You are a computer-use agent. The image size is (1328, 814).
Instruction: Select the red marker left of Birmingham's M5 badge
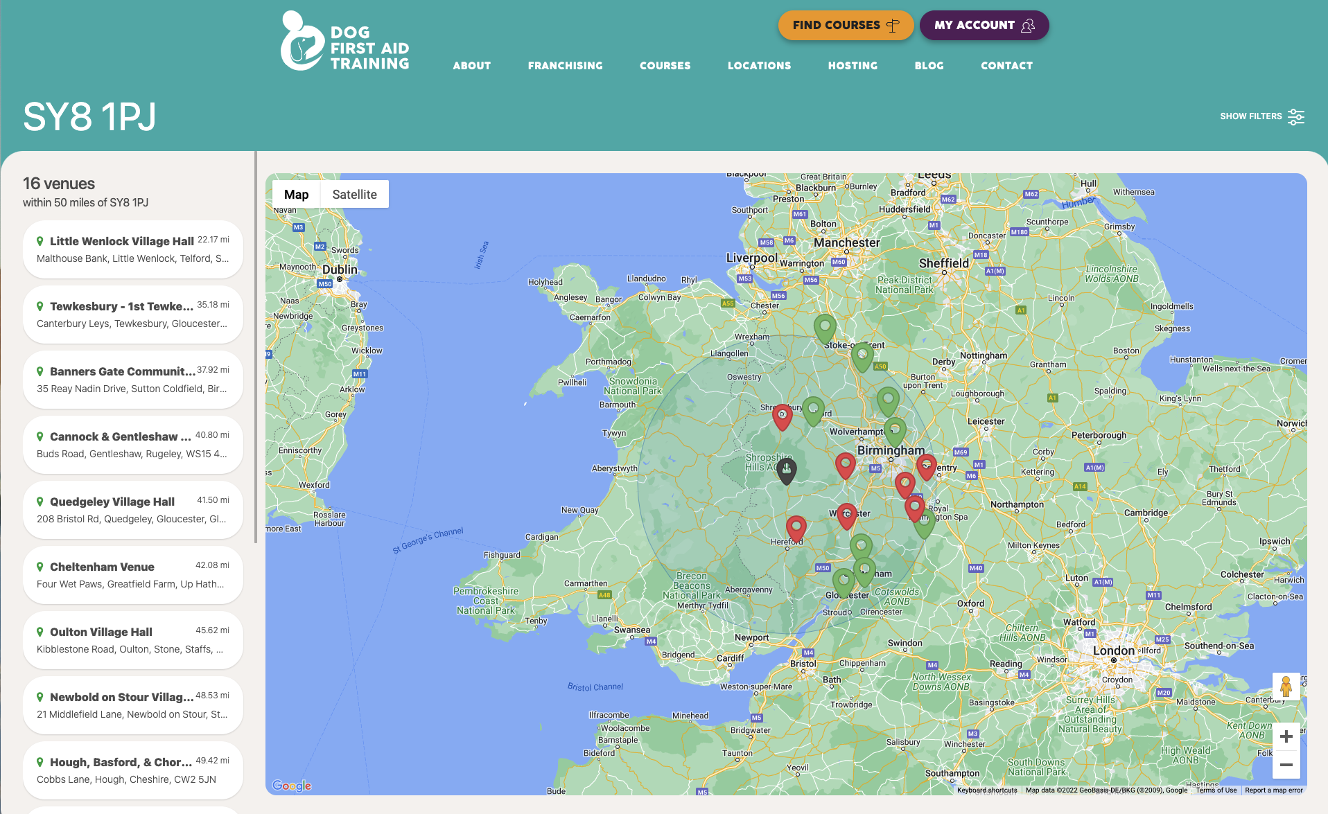click(845, 466)
